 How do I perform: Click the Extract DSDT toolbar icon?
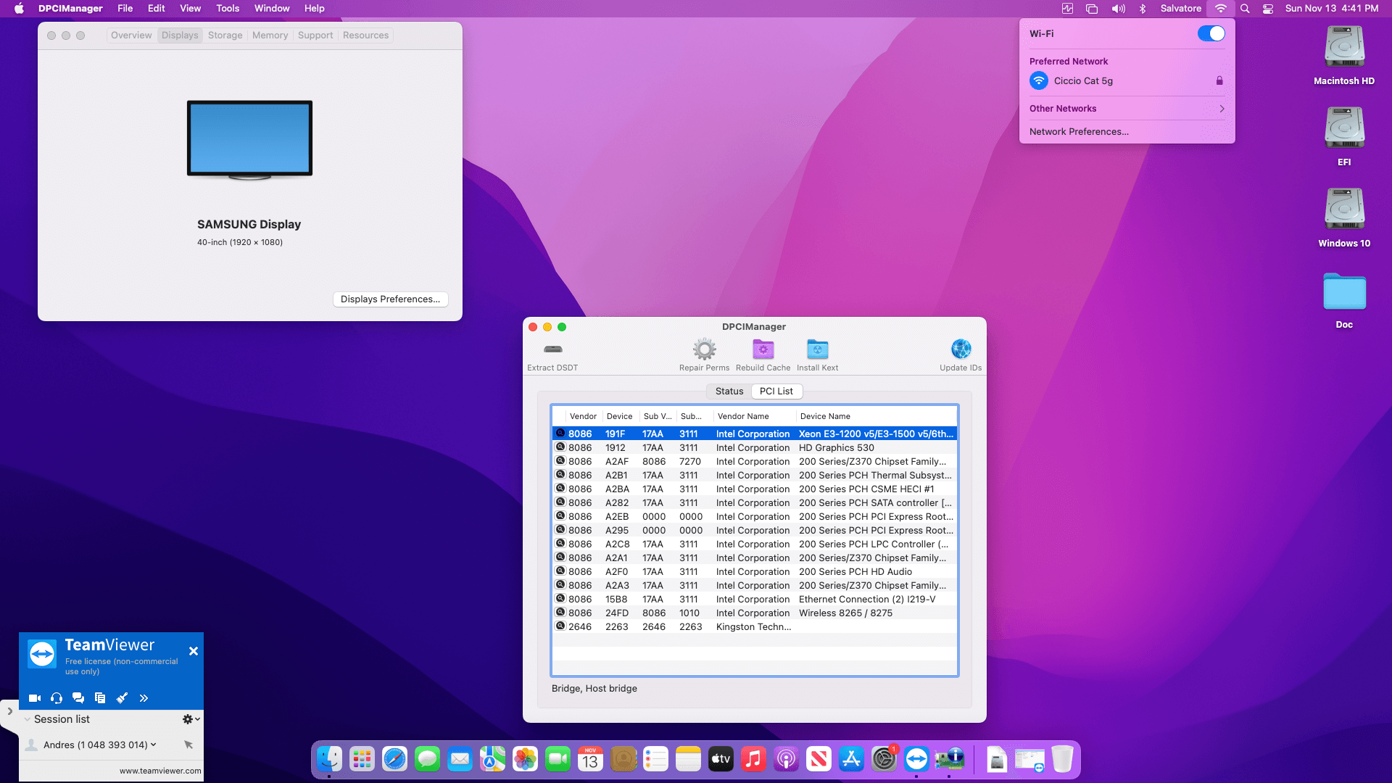click(x=553, y=349)
